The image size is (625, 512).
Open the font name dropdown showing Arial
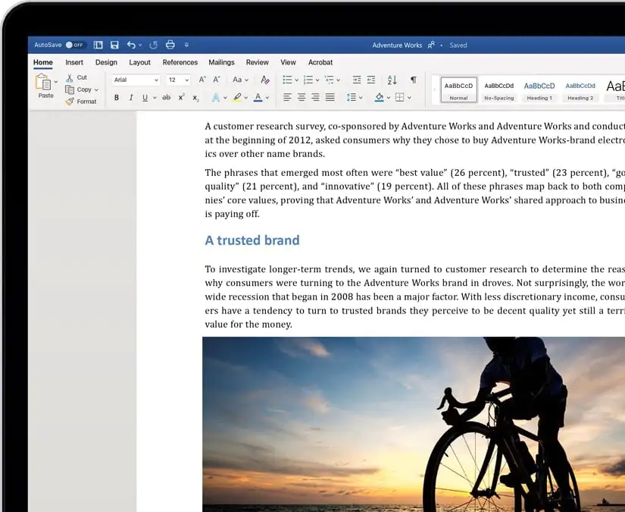[134, 80]
